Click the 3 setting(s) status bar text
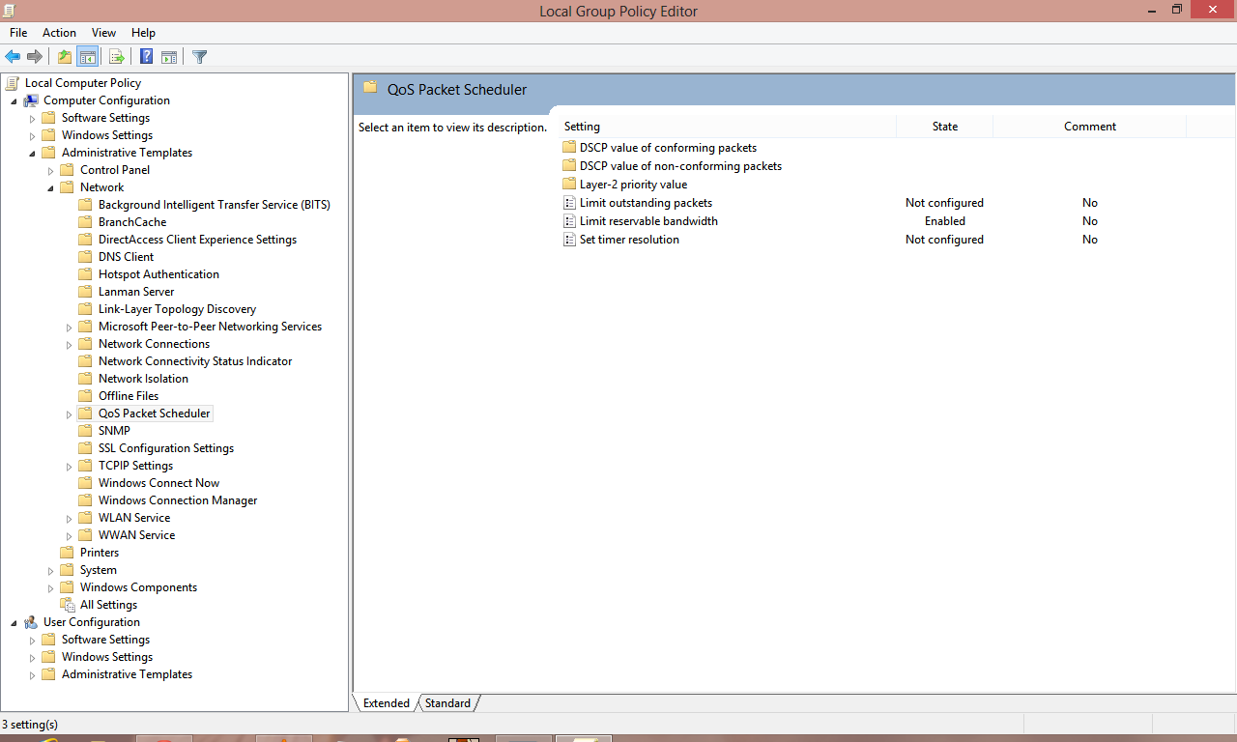The height and width of the screenshot is (742, 1237). click(30, 725)
